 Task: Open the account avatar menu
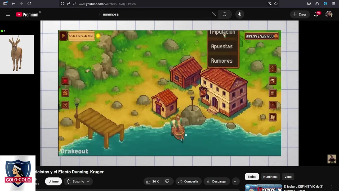(x=329, y=14)
